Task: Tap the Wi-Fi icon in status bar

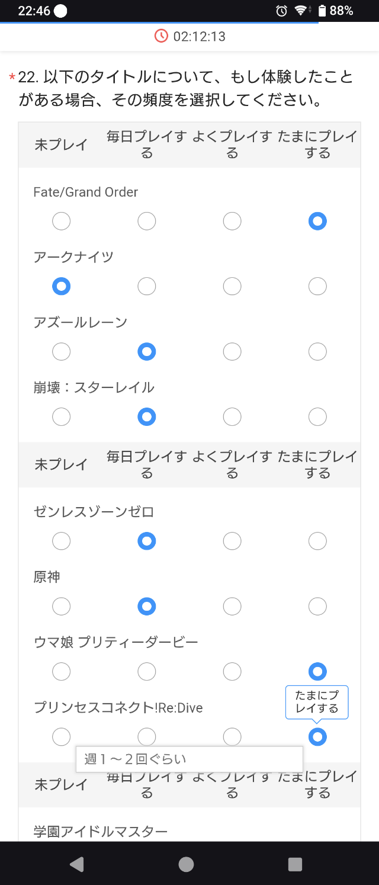Action: (x=301, y=11)
